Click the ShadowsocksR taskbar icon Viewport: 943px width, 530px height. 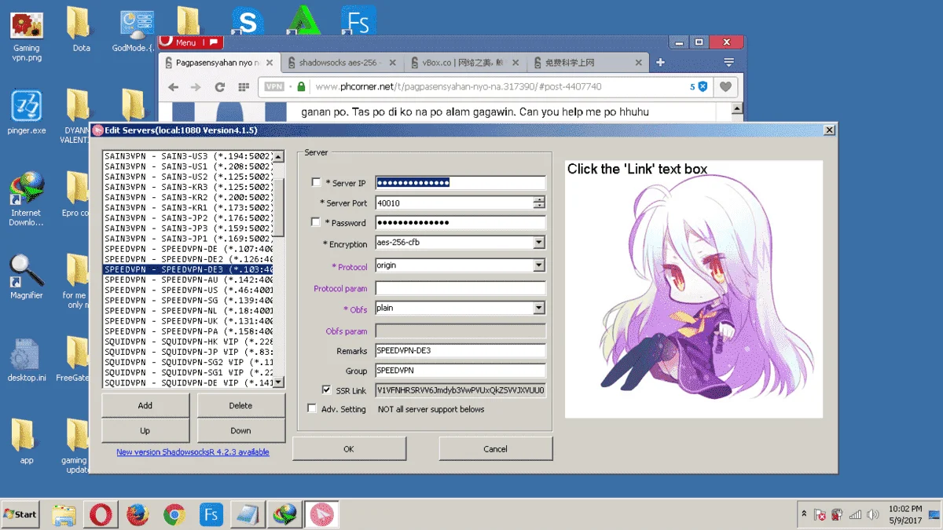[x=321, y=515]
